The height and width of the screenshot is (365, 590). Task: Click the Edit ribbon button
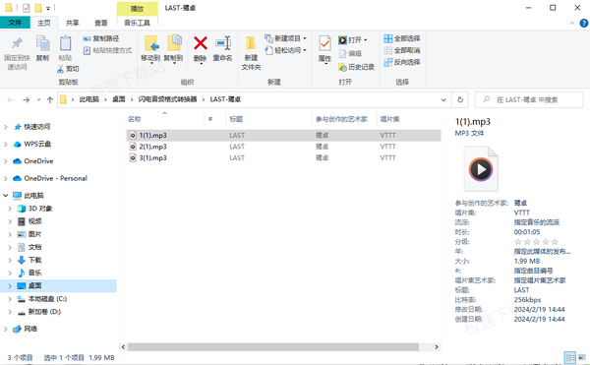pos(350,53)
